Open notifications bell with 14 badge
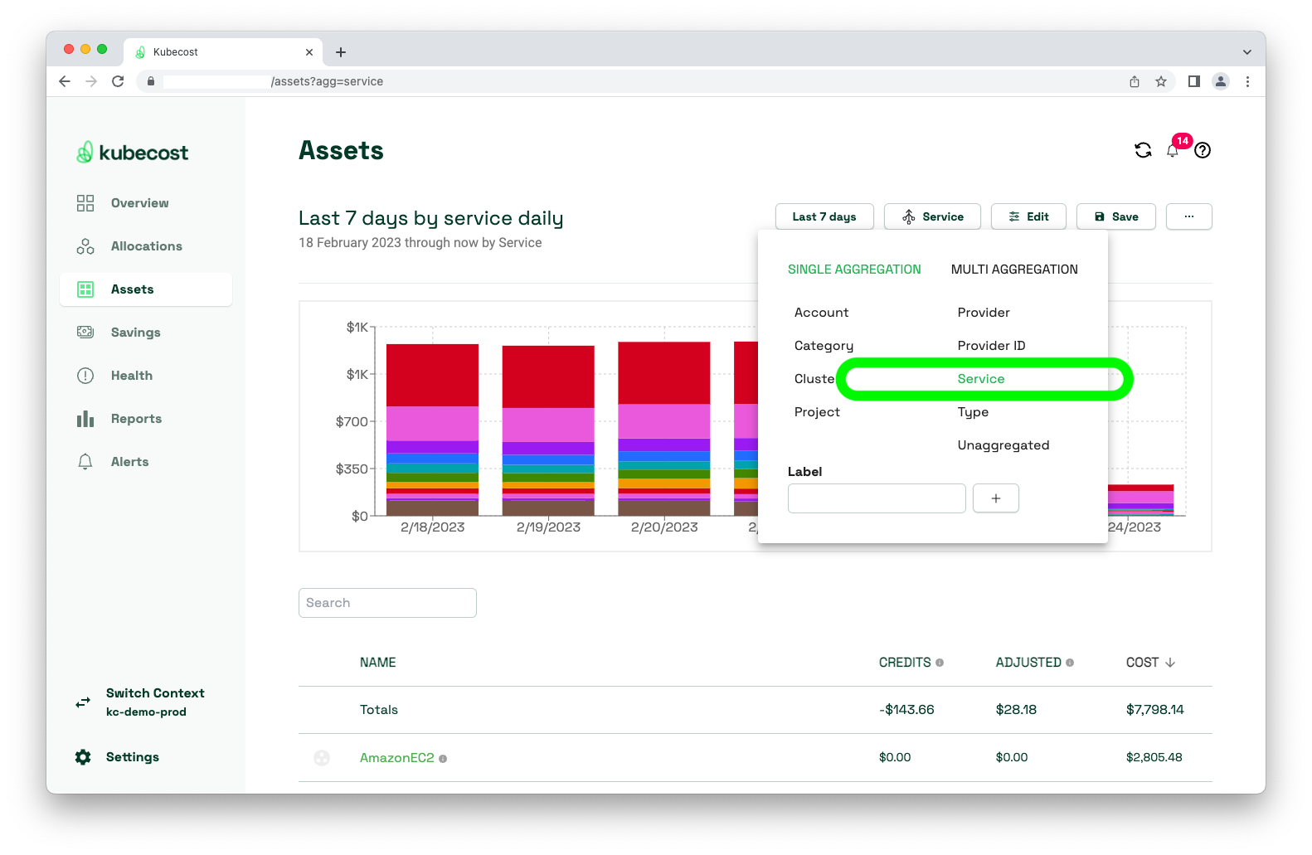The height and width of the screenshot is (855, 1312). [x=1173, y=150]
